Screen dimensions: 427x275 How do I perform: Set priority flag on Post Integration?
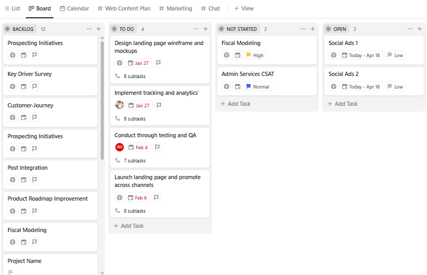pos(34,180)
